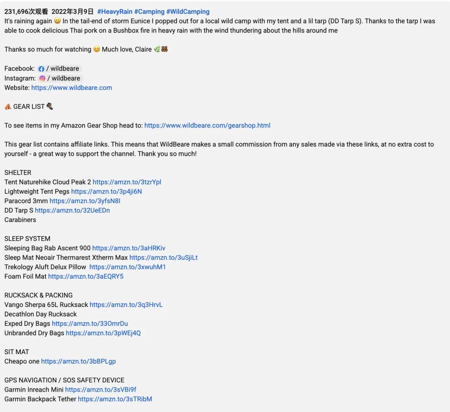The width and height of the screenshot is (450, 412).
Task: Open the #Camping hashtag link
Action: pos(149,12)
